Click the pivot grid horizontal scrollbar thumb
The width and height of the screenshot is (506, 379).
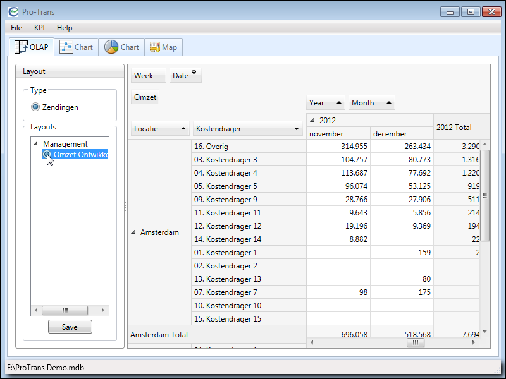click(x=415, y=343)
